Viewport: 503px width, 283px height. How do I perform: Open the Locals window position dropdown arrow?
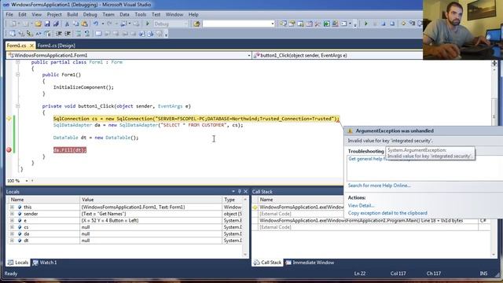pyautogui.click(x=233, y=191)
